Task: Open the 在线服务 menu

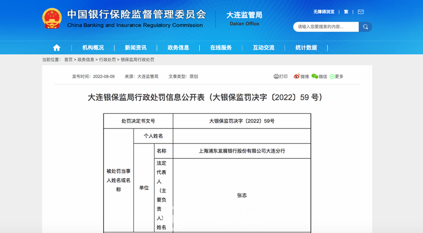Action: (221, 48)
